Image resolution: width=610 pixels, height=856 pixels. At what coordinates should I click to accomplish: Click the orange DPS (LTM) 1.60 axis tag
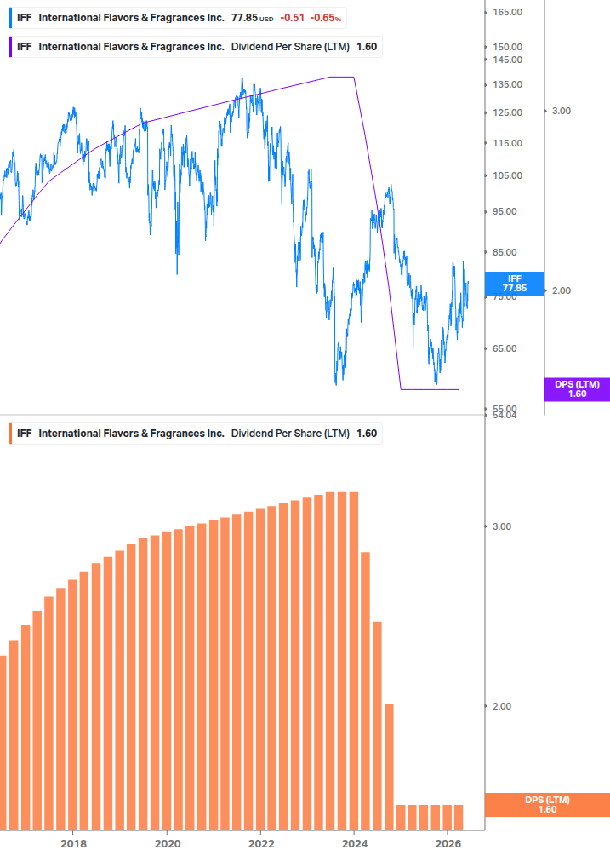(547, 805)
